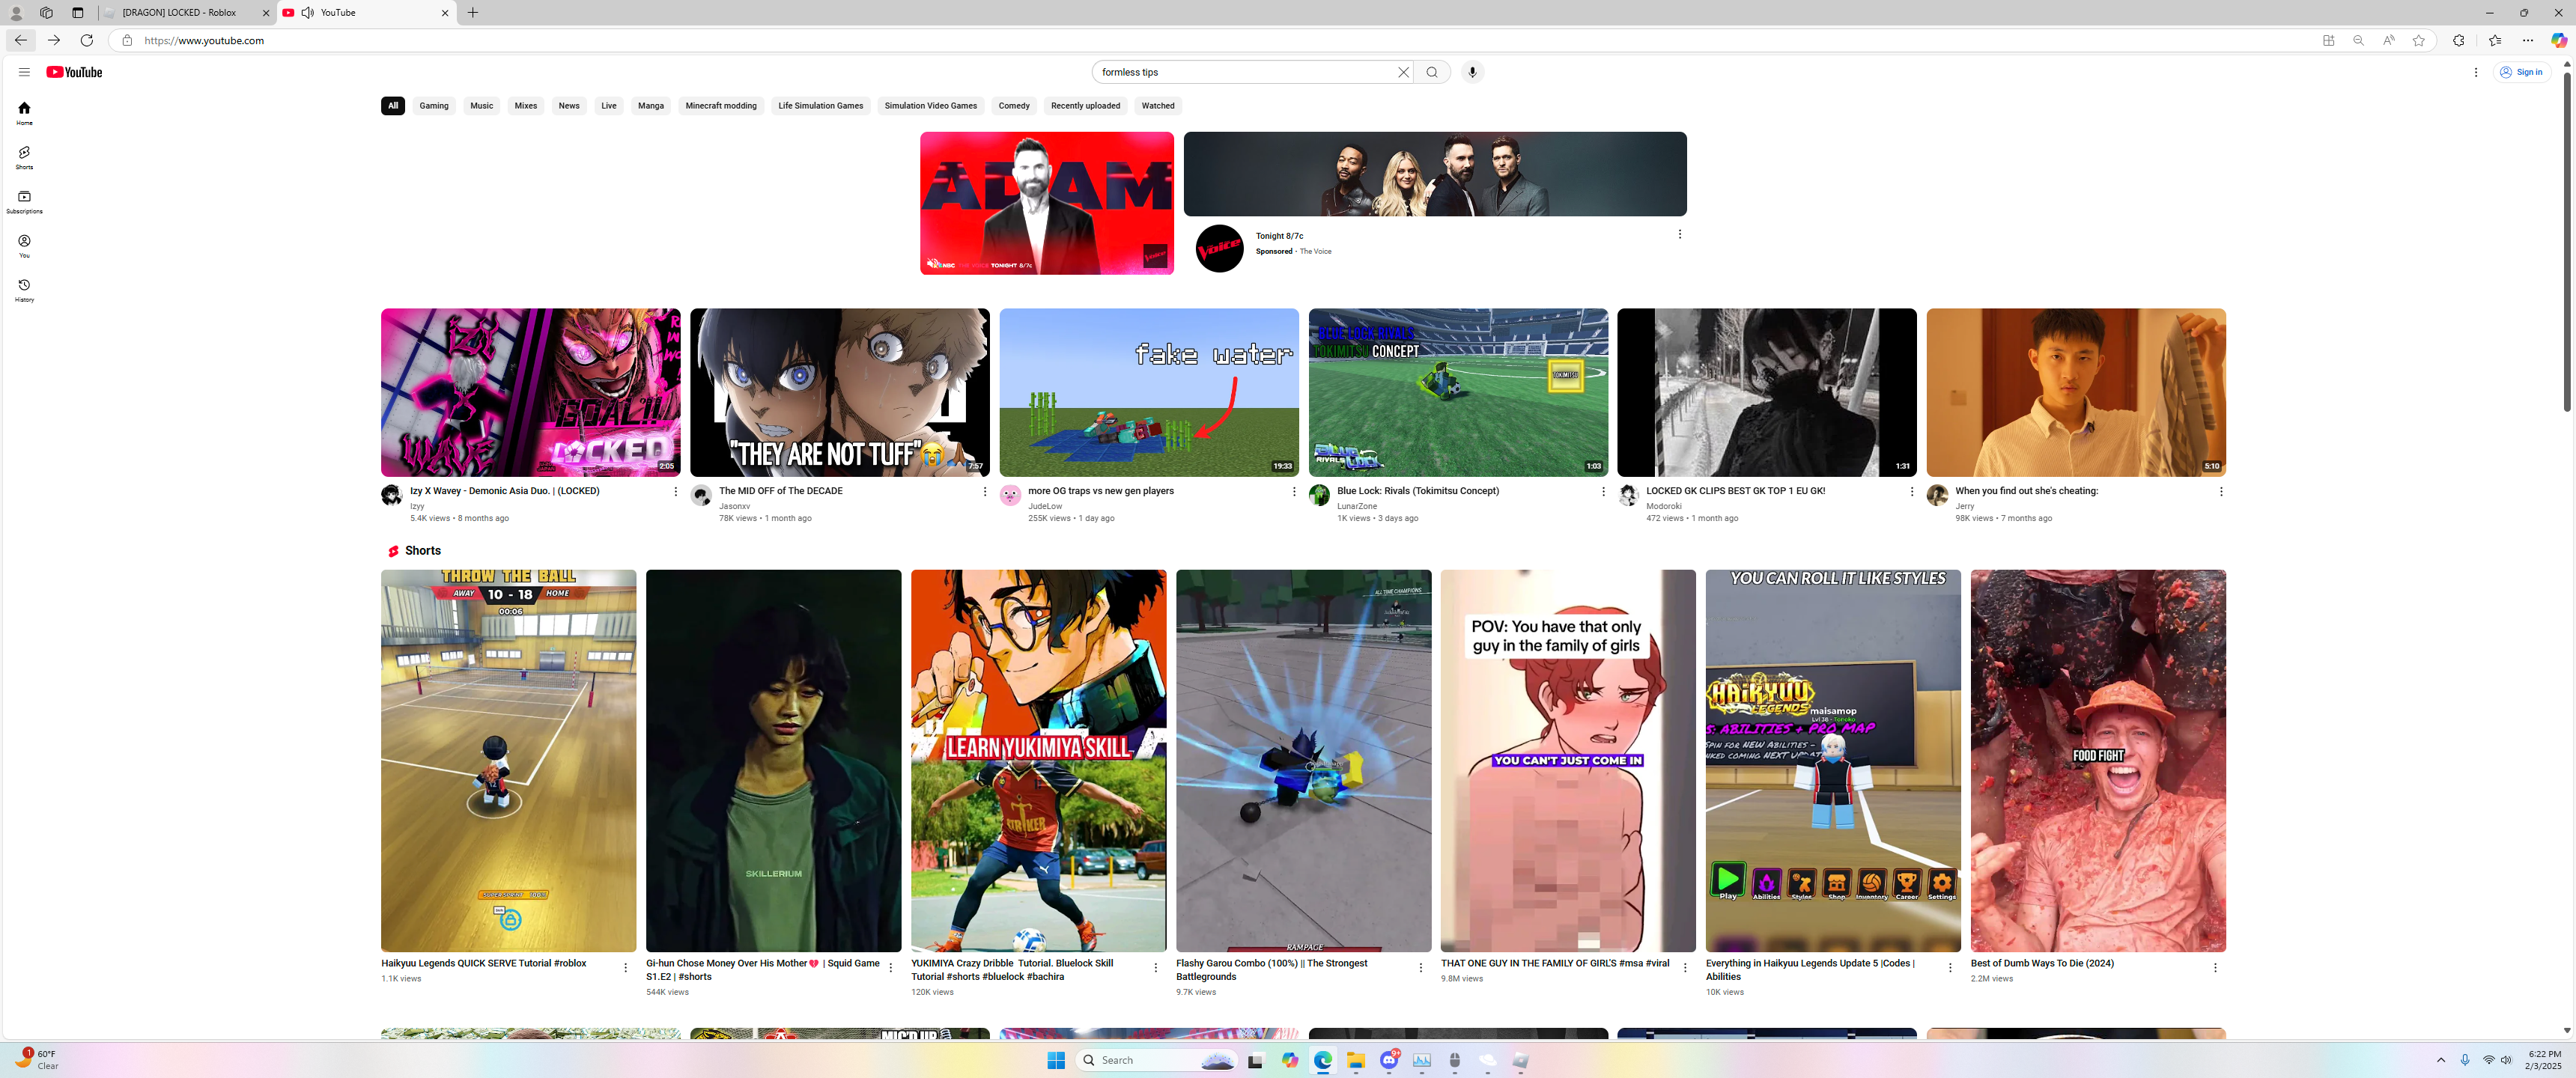The height and width of the screenshot is (1078, 2576).
Task: Open File Explorer from the taskbar
Action: point(1356,1060)
